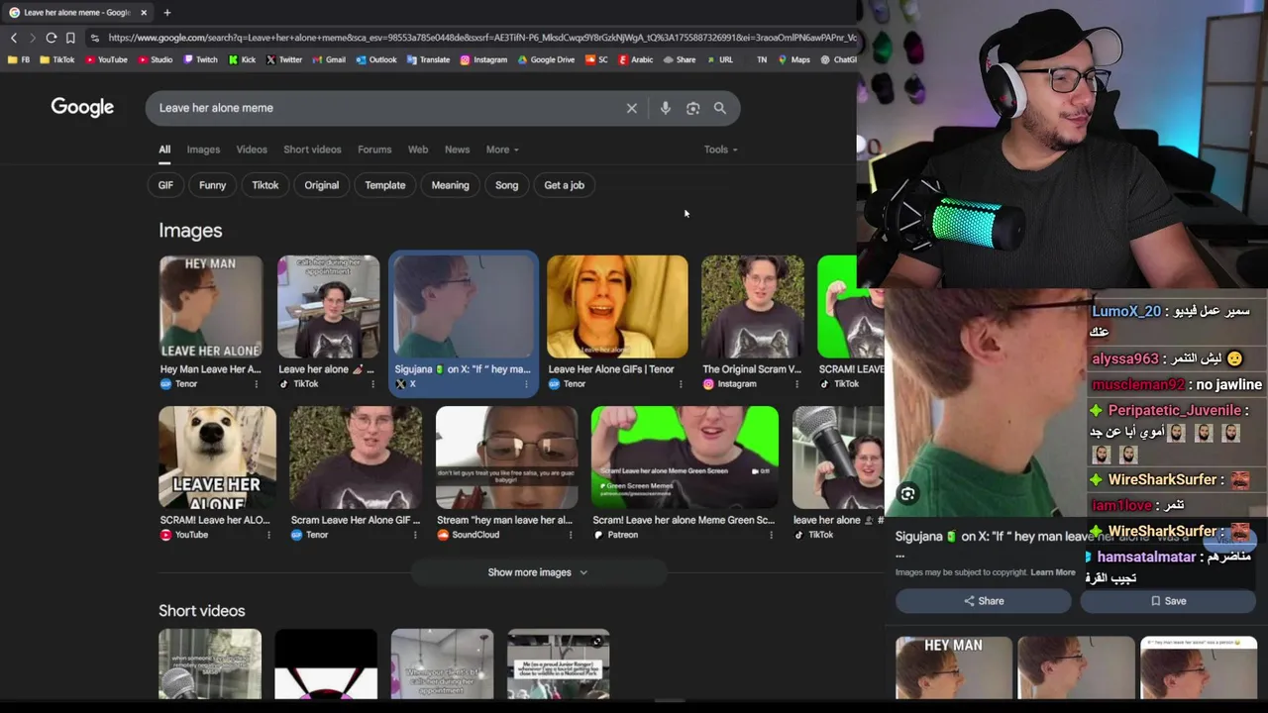Select the GIF filter chip

point(165,185)
